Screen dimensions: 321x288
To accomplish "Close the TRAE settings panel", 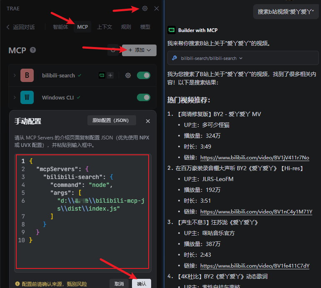I will (x=157, y=8).
